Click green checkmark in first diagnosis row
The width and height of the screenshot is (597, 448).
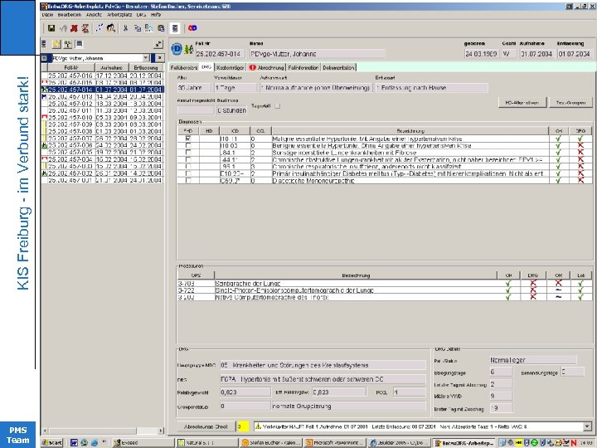pos(560,138)
